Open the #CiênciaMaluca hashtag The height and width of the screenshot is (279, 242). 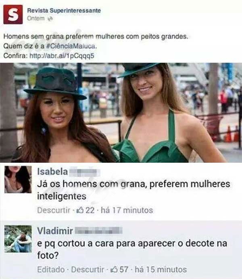(x=71, y=46)
